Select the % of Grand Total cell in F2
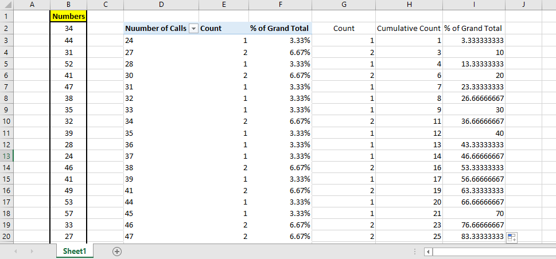The image size is (556, 259). tap(280, 29)
